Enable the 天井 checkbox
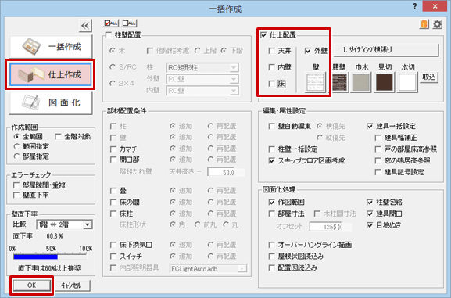The width and height of the screenshot is (451, 298). 271,51
